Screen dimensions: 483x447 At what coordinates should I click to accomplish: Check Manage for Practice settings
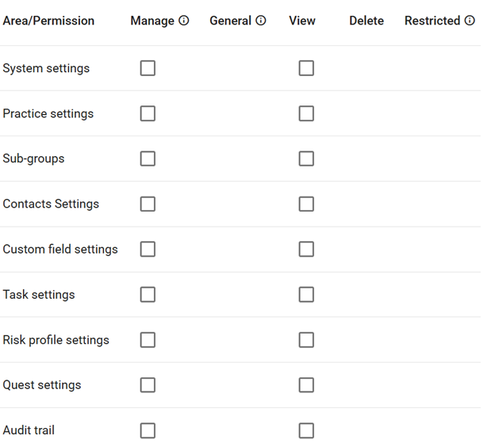(x=148, y=113)
